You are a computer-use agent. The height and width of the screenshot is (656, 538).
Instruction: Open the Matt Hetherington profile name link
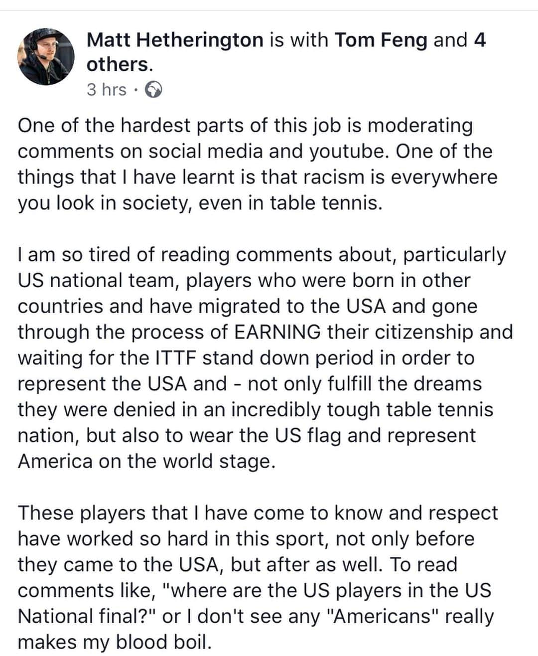coord(175,40)
